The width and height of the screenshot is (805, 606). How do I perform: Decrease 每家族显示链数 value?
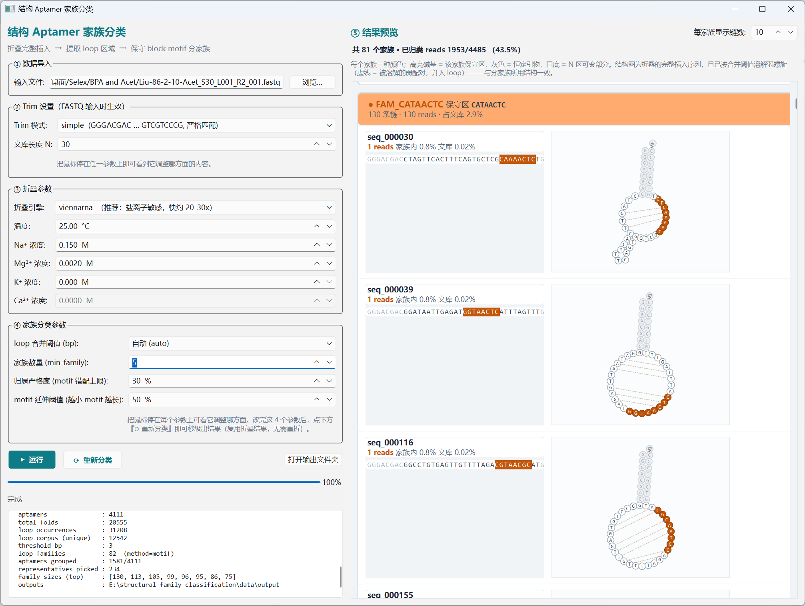tap(791, 32)
